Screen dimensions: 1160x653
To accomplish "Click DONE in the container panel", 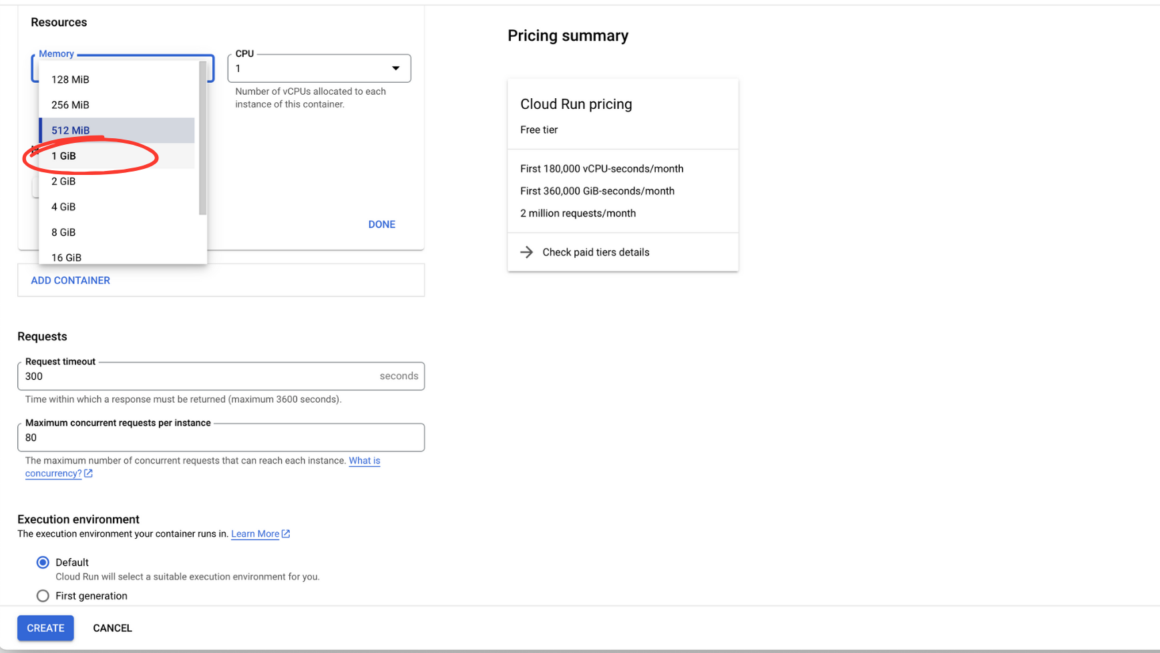I will point(381,224).
